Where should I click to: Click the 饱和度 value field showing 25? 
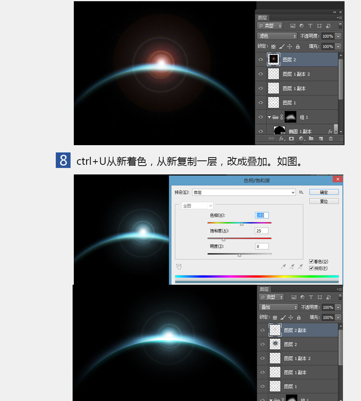click(262, 231)
